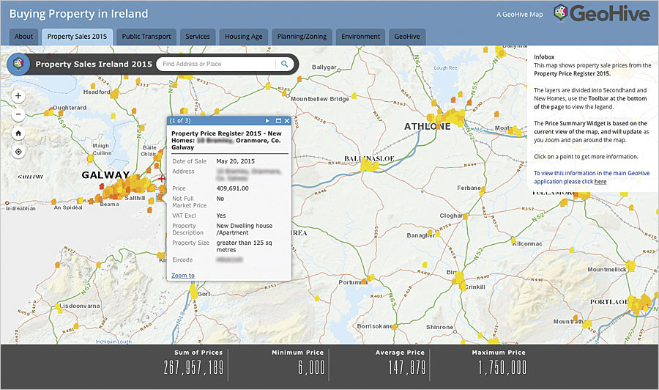Click the GeoHive logo in header

(x=601, y=13)
